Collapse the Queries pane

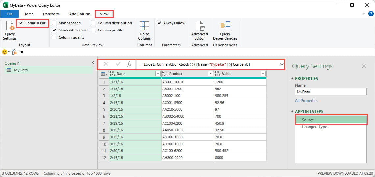tap(93, 63)
